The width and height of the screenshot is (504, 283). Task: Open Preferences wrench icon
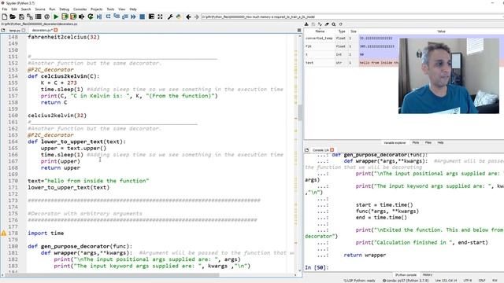click(x=170, y=17)
